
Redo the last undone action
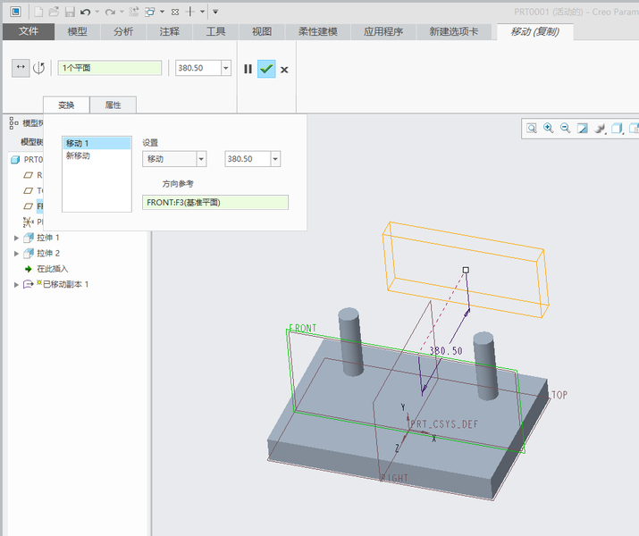tap(110, 12)
